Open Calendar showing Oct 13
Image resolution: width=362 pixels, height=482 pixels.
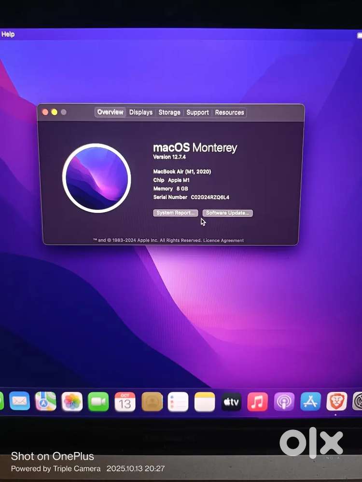(x=125, y=402)
